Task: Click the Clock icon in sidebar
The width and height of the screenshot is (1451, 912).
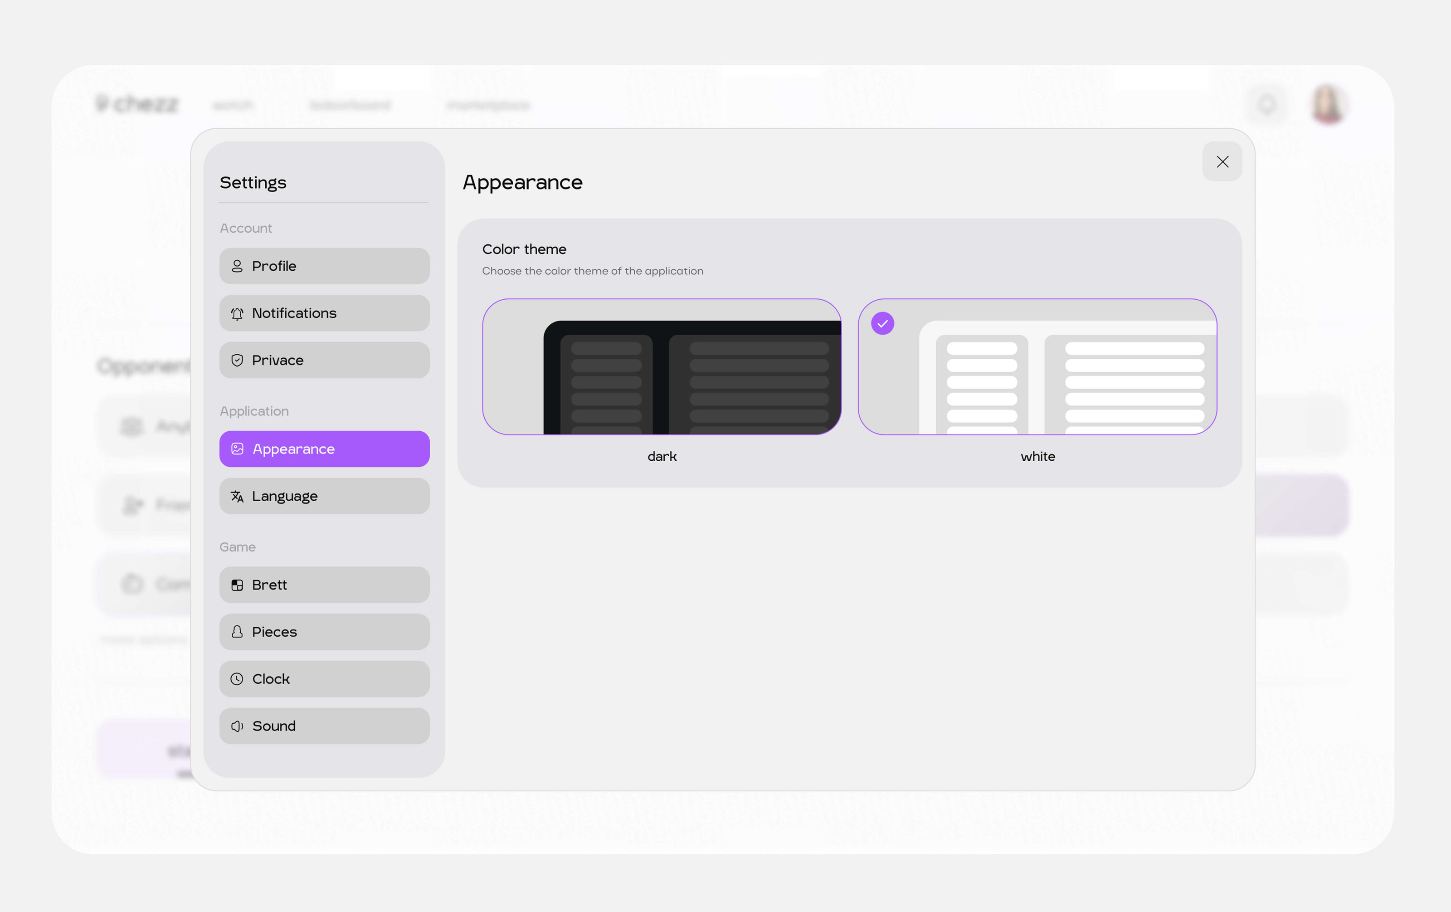Action: point(237,679)
